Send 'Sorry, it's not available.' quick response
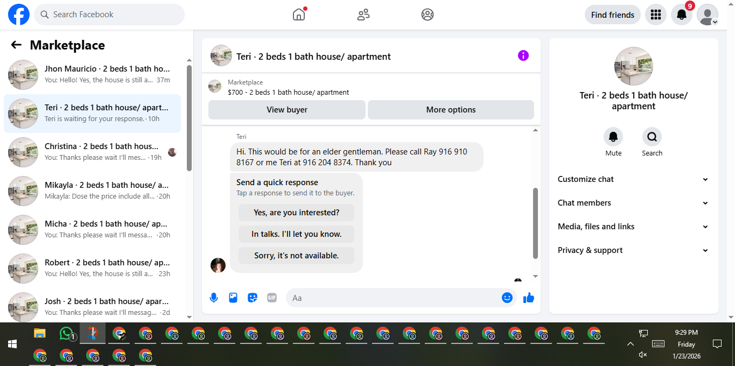This screenshot has height=366, width=735. click(x=296, y=256)
